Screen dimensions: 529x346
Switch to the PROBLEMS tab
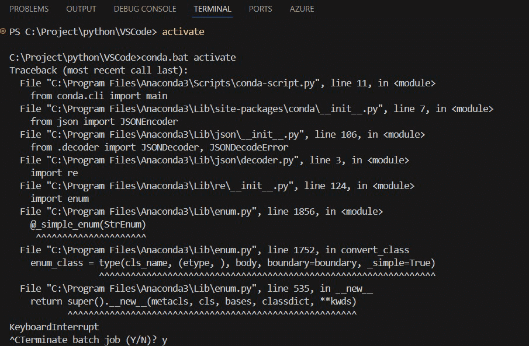29,9
